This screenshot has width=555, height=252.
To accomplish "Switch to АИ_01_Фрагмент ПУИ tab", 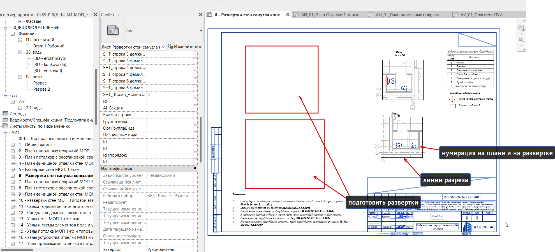I will click(481, 15).
